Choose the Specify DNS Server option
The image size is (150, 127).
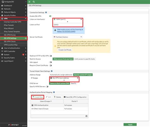pos(73,83)
